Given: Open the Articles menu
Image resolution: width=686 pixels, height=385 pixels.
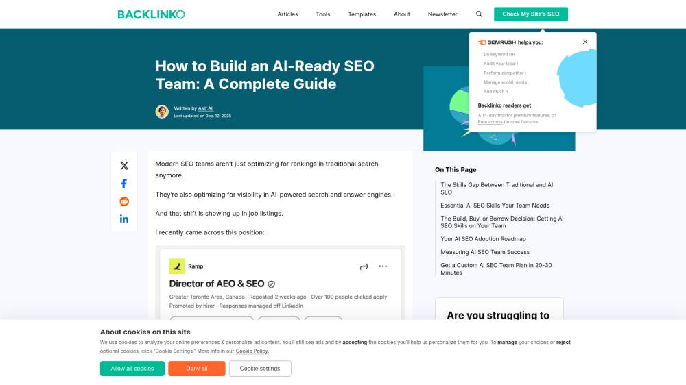Looking at the screenshot, I should [287, 14].
